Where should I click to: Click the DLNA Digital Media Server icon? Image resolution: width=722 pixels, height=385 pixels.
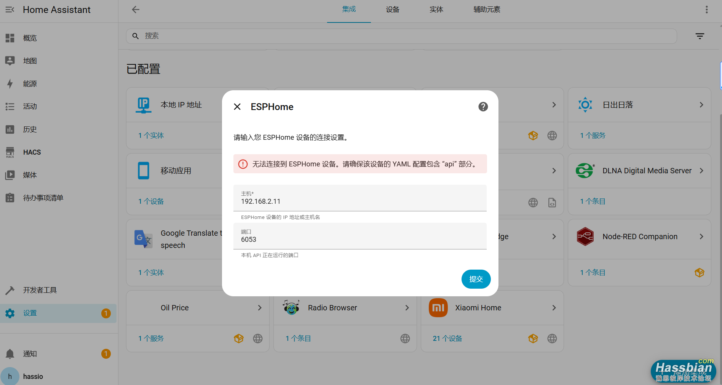coord(585,171)
